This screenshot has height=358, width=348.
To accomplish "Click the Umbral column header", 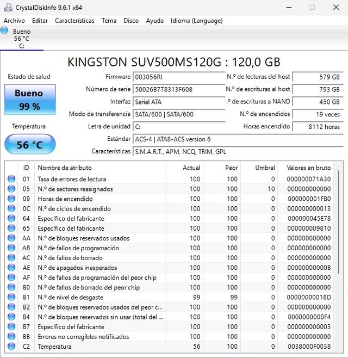I will point(259,168).
